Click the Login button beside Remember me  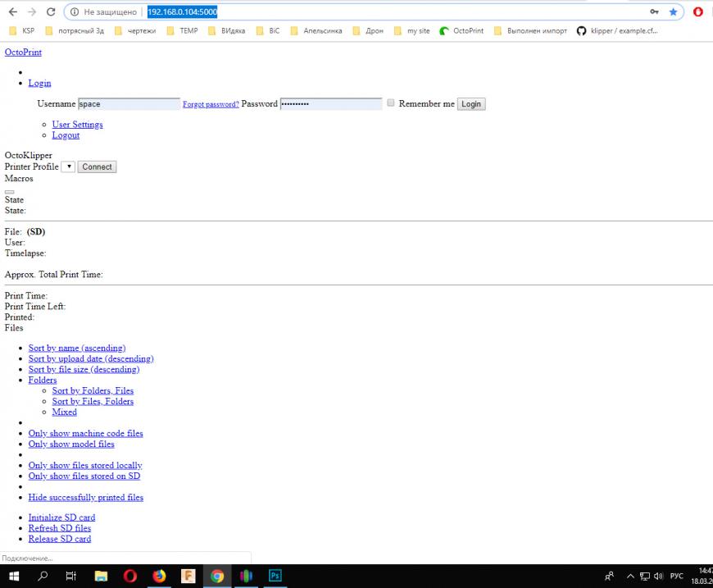(471, 104)
